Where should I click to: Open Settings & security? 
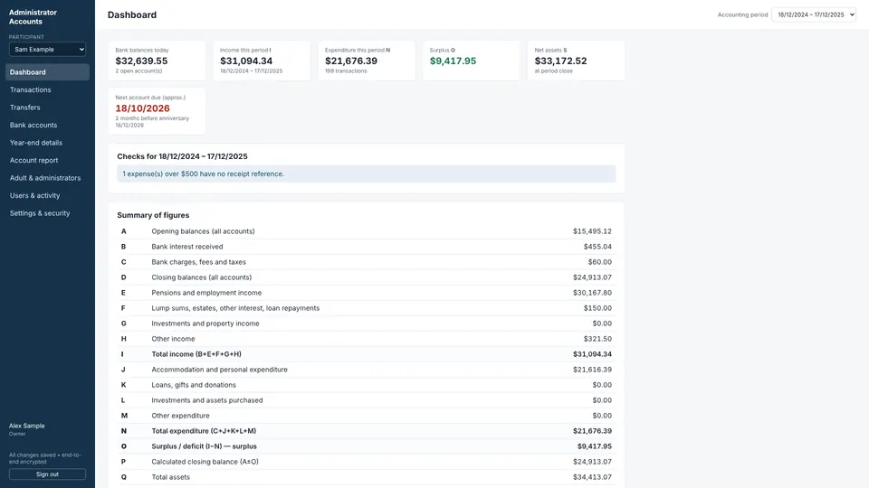47,213
